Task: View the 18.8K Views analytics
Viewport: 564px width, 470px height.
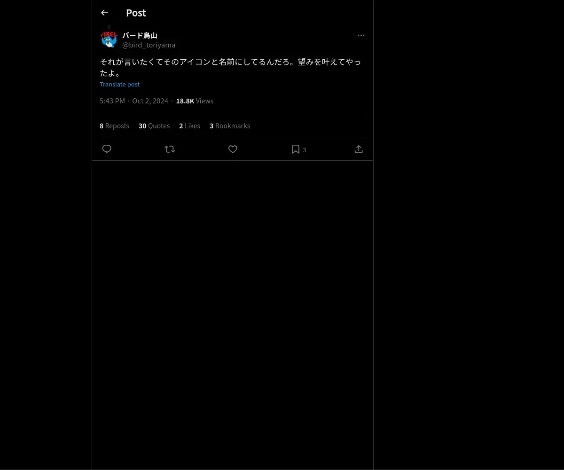Action: point(195,101)
